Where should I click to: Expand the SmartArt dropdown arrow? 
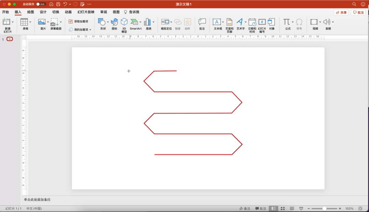tap(140, 22)
